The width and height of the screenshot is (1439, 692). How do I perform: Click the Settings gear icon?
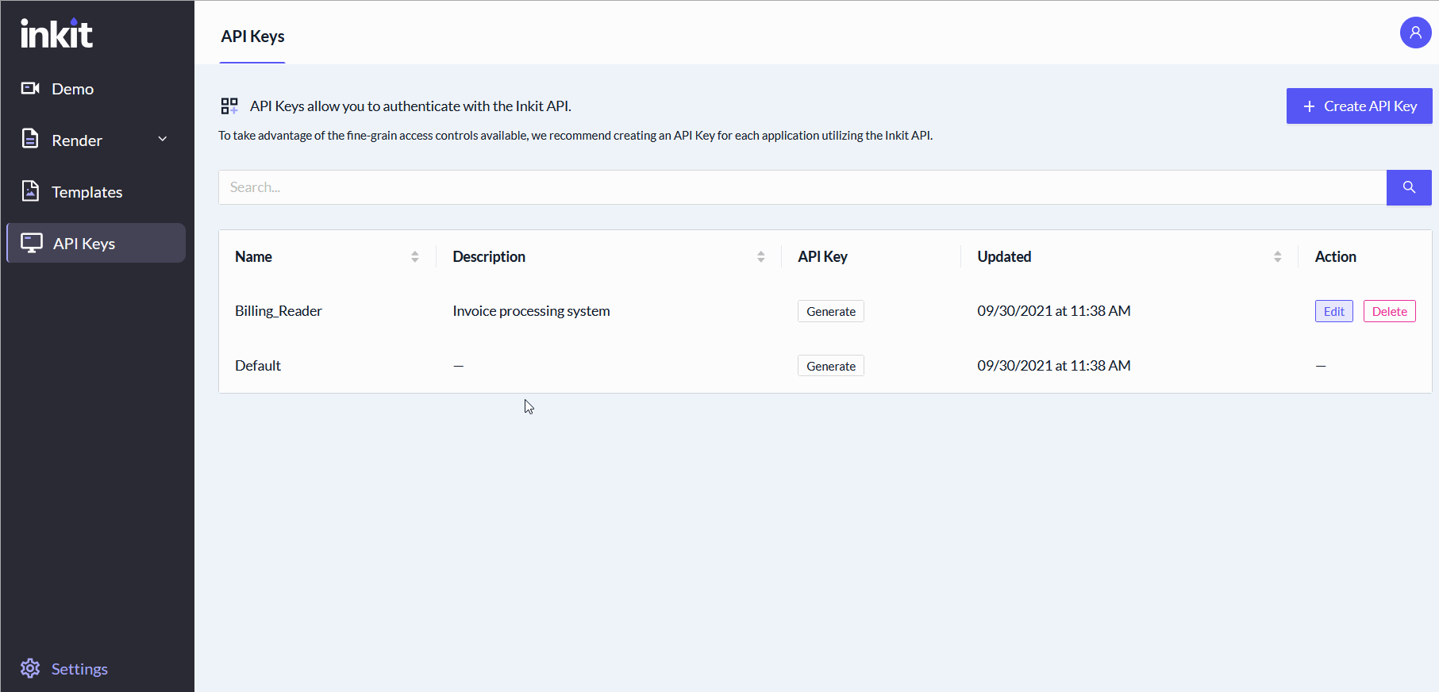click(x=30, y=668)
